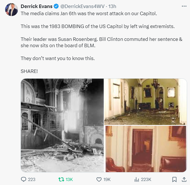The image size is (190, 185).
Task: Open the top-right damaged hallway photo
Action: tap(145, 102)
